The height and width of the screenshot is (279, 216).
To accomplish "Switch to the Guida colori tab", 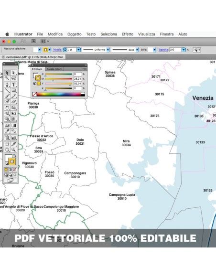I will coord(54,69).
